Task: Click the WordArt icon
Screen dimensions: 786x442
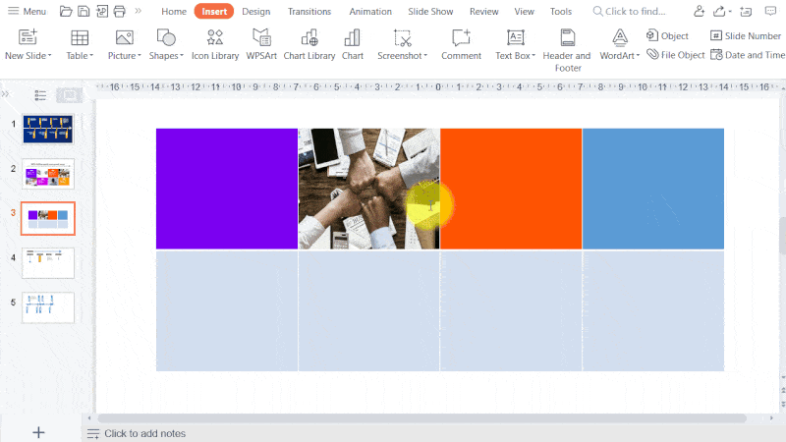Action: [620, 37]
